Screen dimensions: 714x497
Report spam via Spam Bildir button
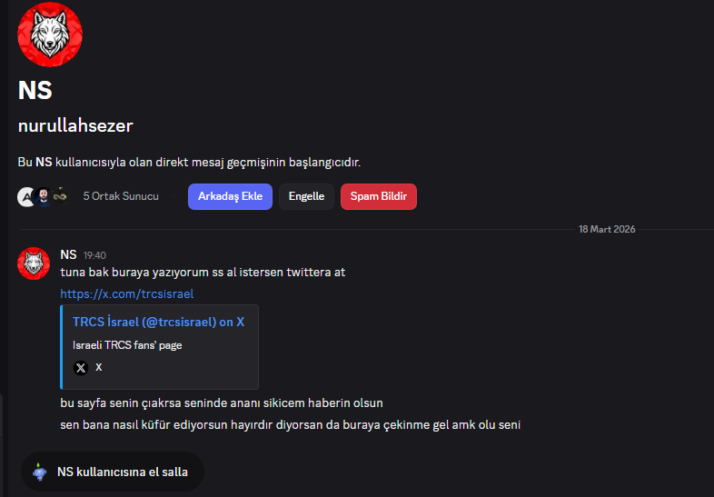click(x=379, y=196)
